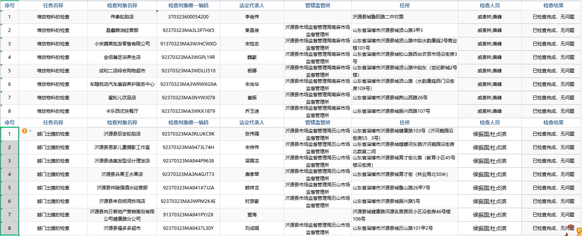Select the cell 金佰瀚足浴养生店

122,57
